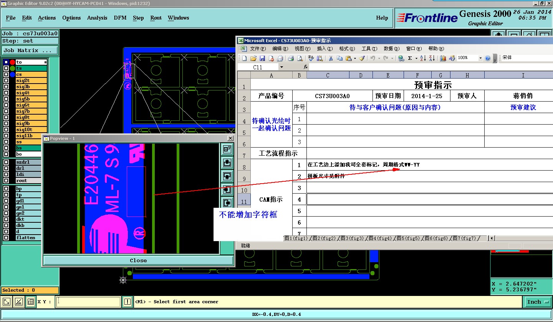553x322 pixels.
Task: Toggle the checkbox for layer cs
Action: pyautogui.click(x=6, y=74)
